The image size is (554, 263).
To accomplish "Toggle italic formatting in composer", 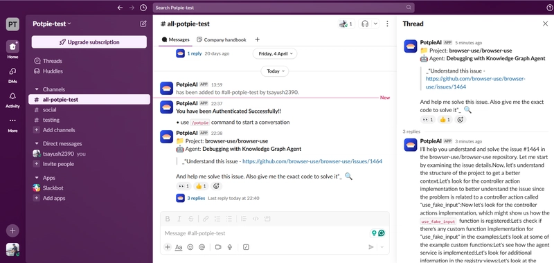I will (x=179, y=219).
